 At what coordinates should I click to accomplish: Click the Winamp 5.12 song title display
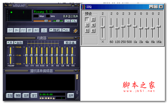[x=56, y=12]
